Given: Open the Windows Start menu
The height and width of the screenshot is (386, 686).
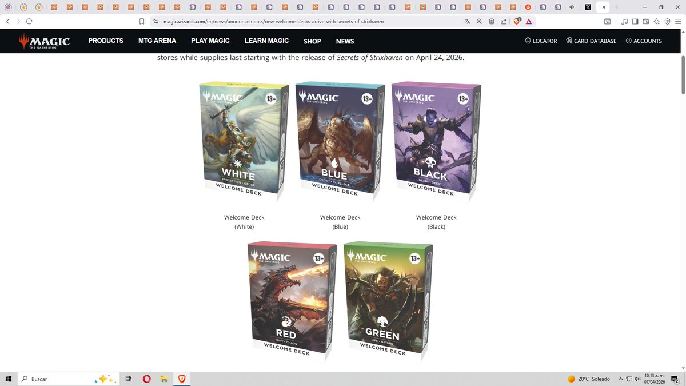Looking at the screenshot, I should coord(8,379).
